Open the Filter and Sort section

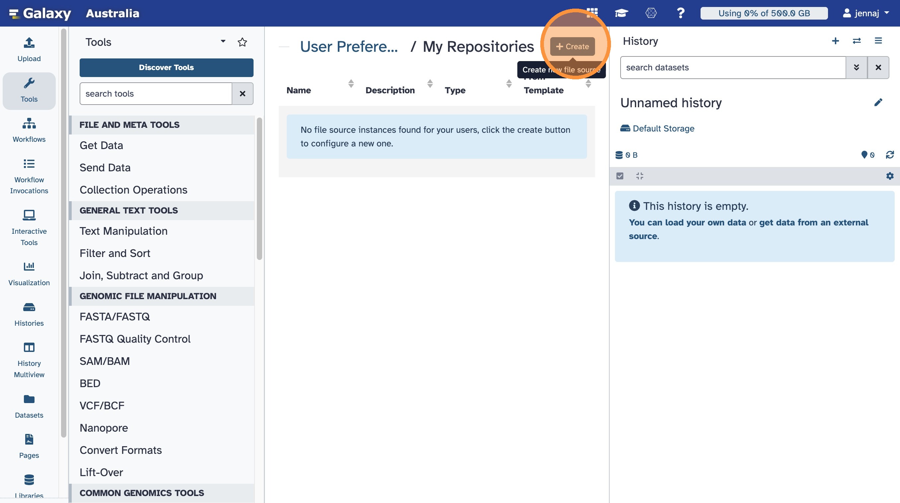tap(114, 253)
